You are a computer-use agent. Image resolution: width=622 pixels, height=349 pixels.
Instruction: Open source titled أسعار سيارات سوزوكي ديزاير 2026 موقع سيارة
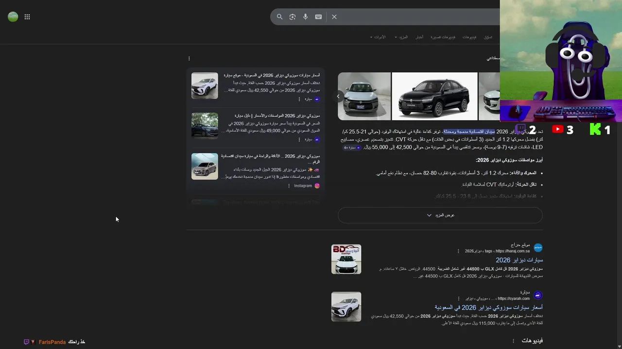pos(272,75)
